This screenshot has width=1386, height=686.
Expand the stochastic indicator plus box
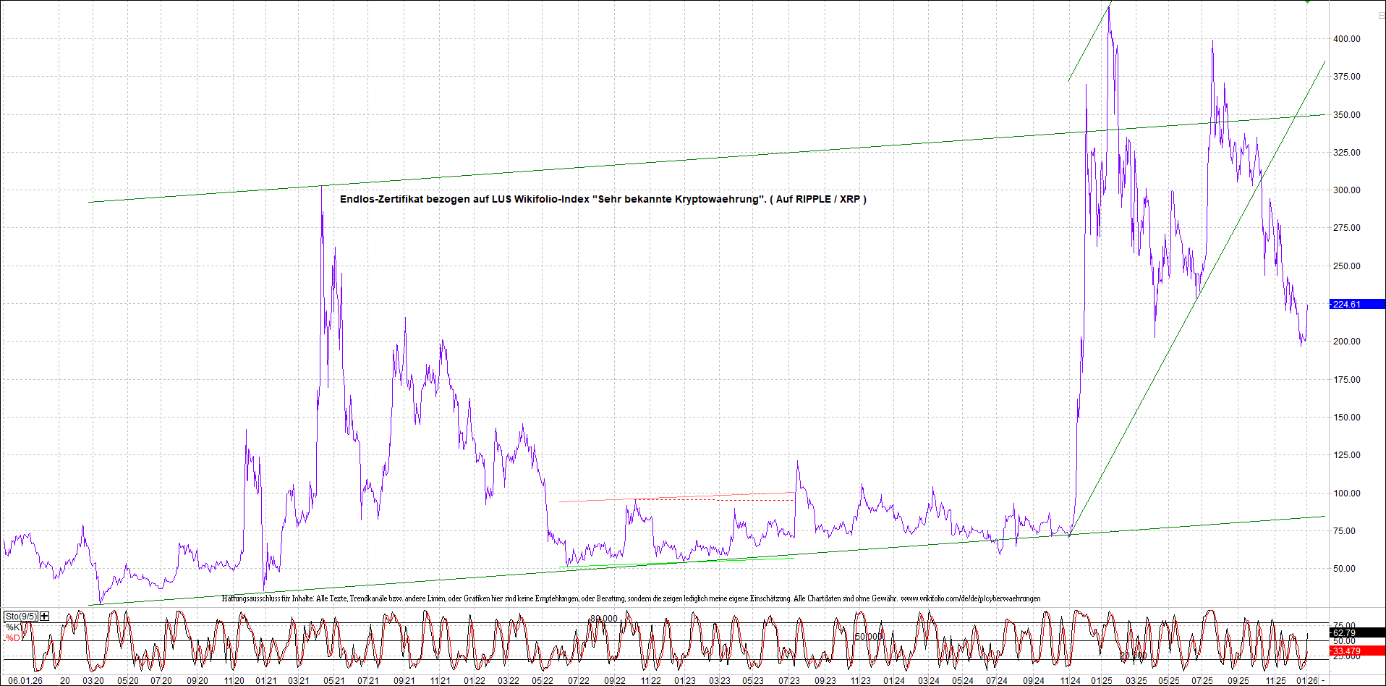coord(45,617)
